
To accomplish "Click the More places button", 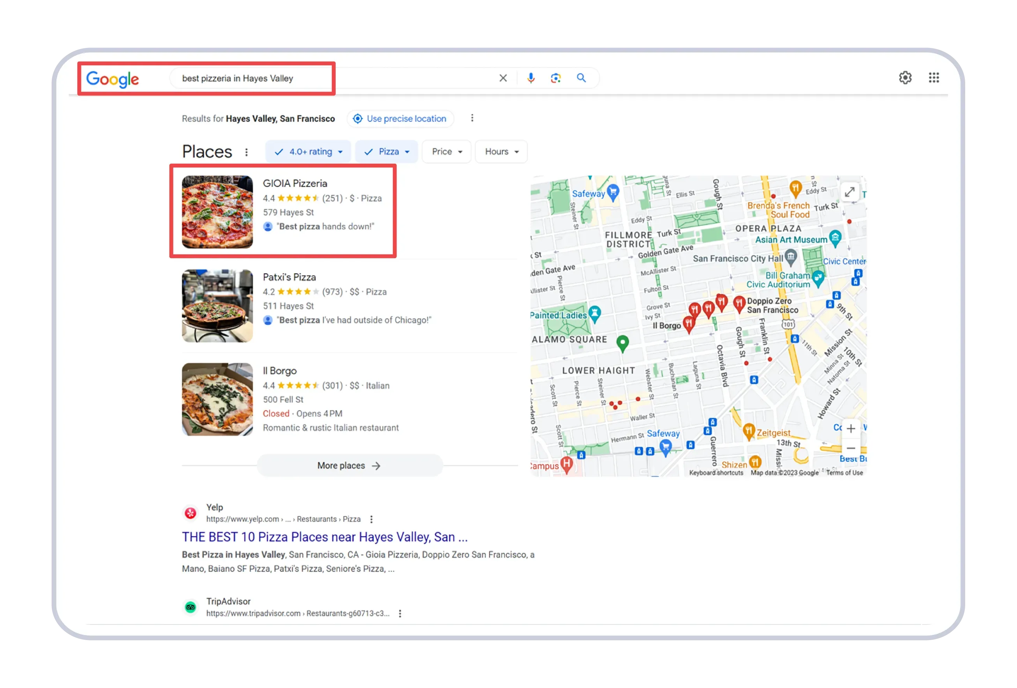I will (x=349, y=465).
